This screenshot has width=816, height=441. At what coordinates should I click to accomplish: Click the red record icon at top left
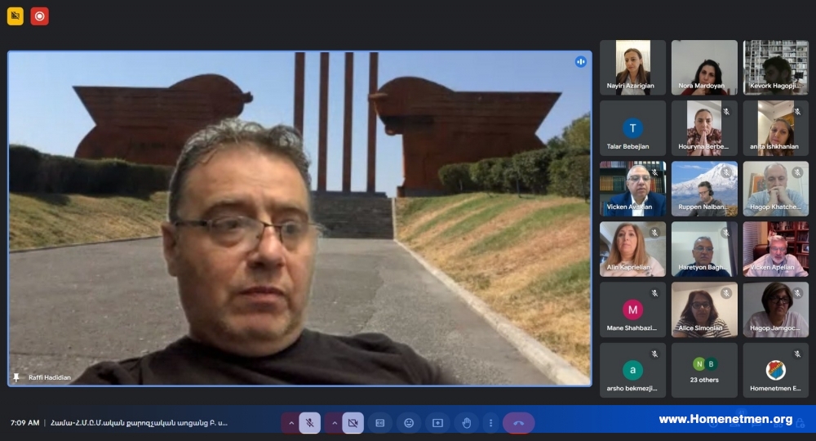coord(39,16)
